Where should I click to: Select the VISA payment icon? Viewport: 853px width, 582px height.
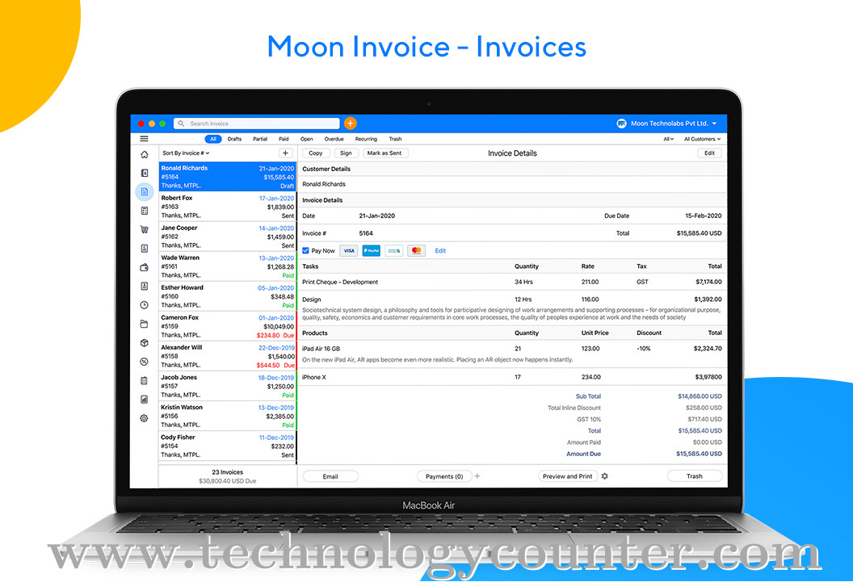click(x=349, y=250)
